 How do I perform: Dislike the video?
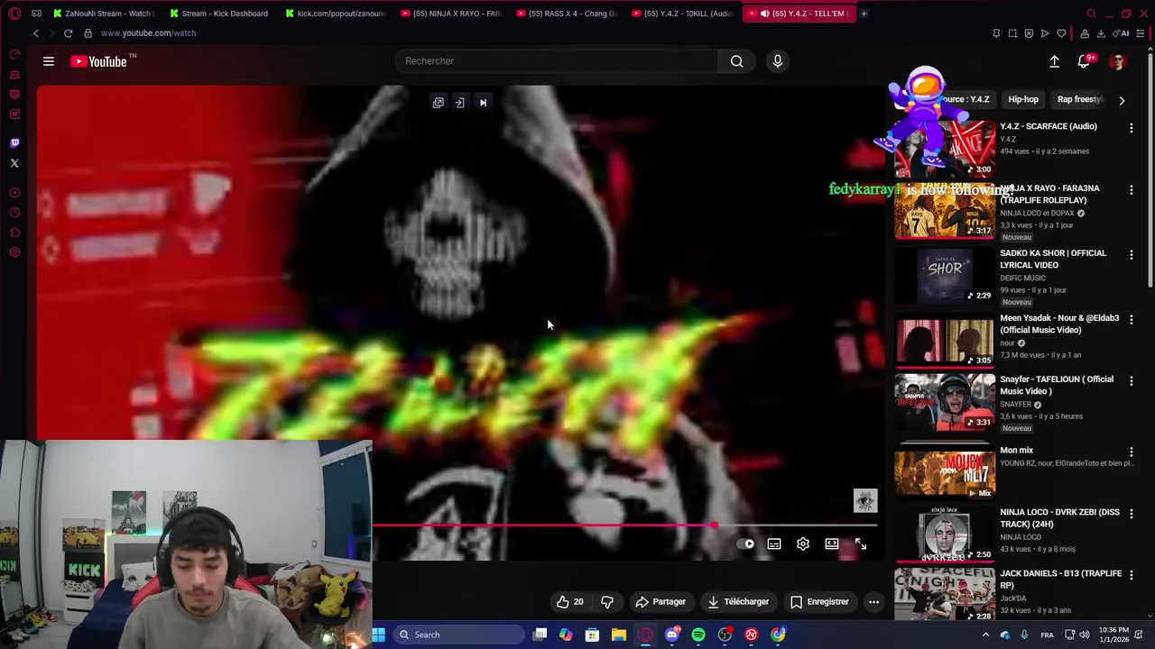[x=607, y=601]
